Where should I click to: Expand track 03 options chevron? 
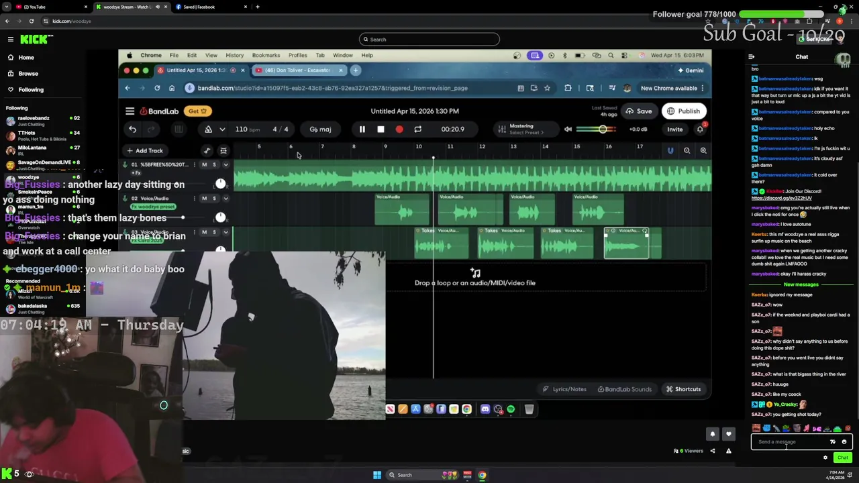[x=225, y=232]
